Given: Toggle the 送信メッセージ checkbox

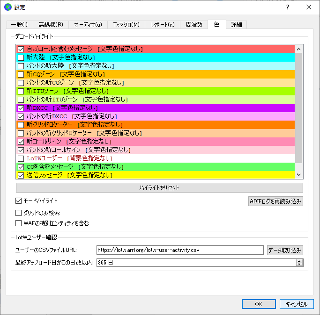Looking at the screenshot, I should (21, 175).
